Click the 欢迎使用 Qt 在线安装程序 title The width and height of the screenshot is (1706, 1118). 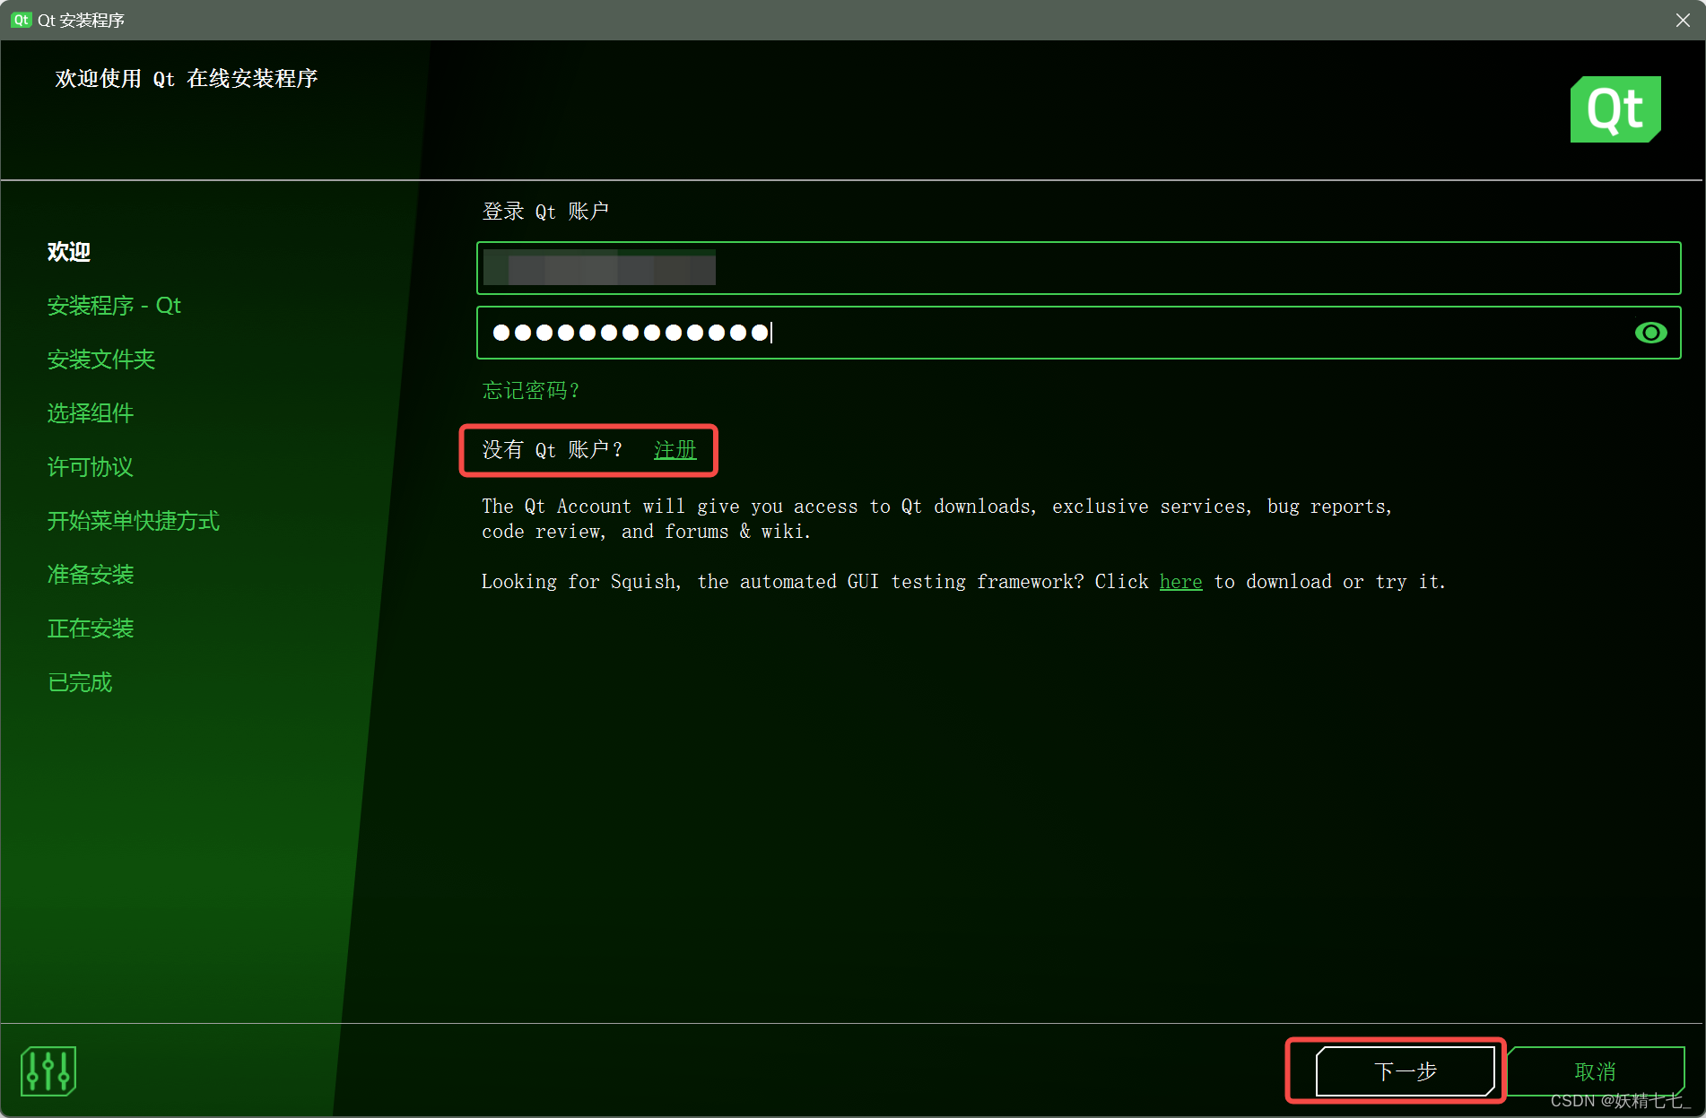(187, 79)
